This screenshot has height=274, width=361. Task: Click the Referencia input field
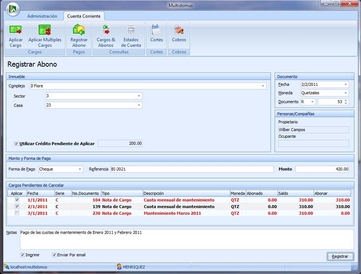point(192,169)
